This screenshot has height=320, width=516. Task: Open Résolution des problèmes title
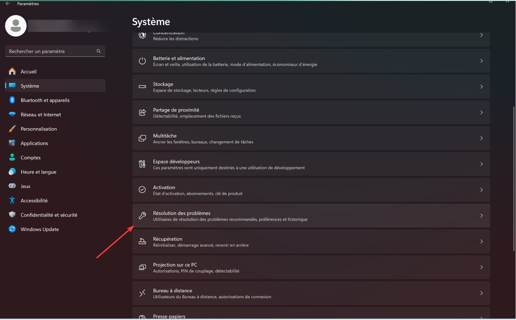pos(182,213)
